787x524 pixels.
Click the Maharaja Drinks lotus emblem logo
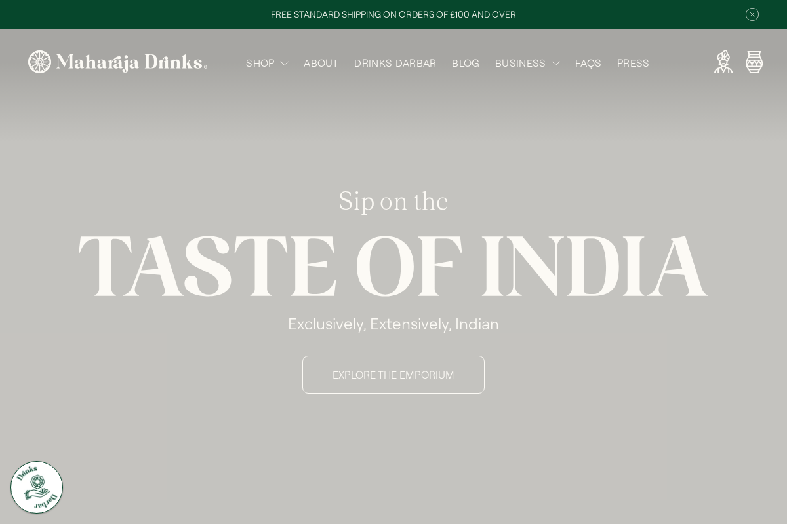coord(40,62)
